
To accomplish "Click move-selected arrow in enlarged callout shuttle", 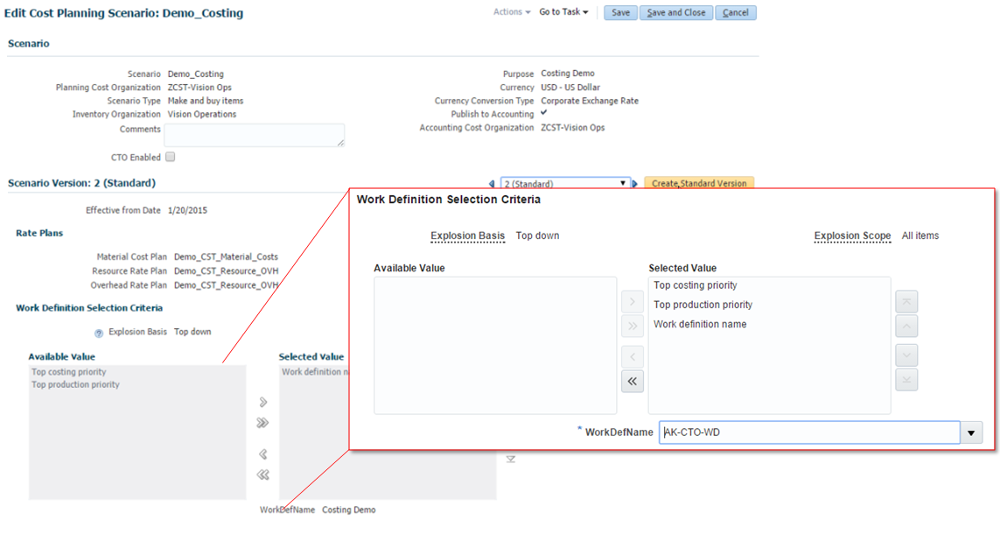I will (631, 302).
